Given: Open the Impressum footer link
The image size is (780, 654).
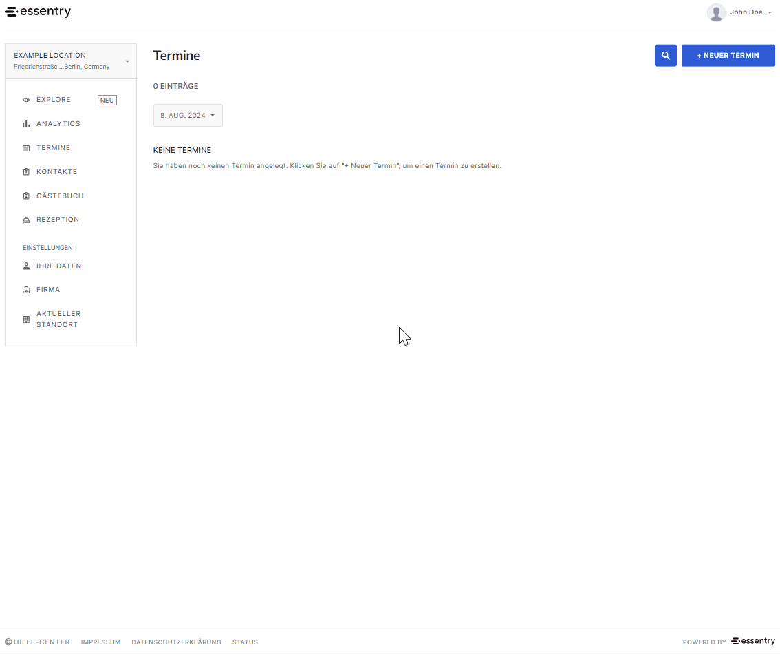Looking at the screenshot, I should point(100,642).
